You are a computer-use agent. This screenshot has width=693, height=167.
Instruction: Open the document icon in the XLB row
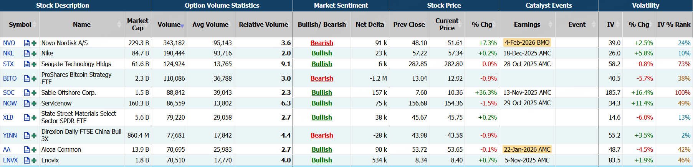[x=27, y=118]
